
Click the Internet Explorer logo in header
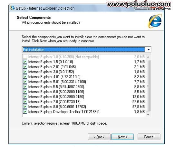(x=155, y=21)
